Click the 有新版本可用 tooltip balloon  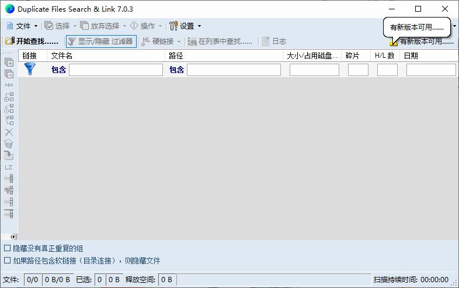click(417, 27)
